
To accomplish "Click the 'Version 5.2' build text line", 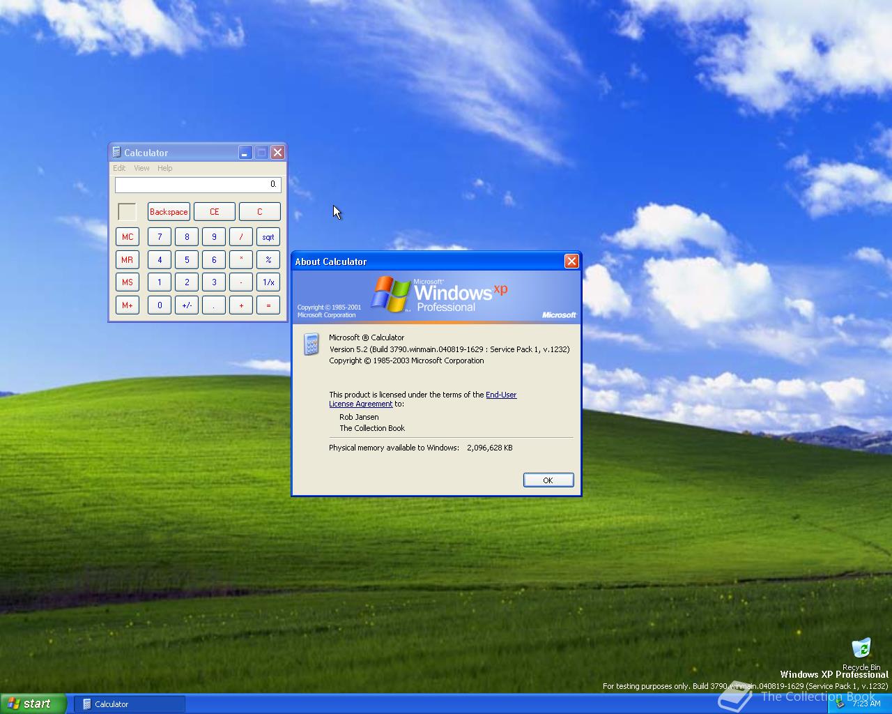I will pos(449,349).
